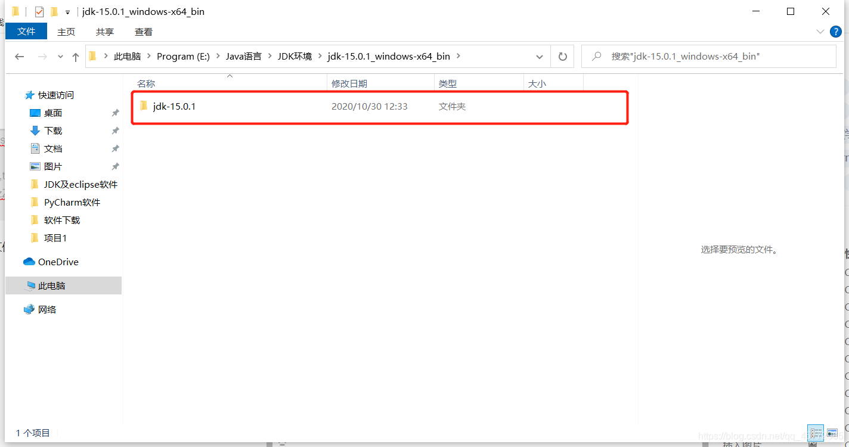This screenshot has height=447, width=849.
Task: Click the Forward navigation arrow
Action: pos(42,57)
